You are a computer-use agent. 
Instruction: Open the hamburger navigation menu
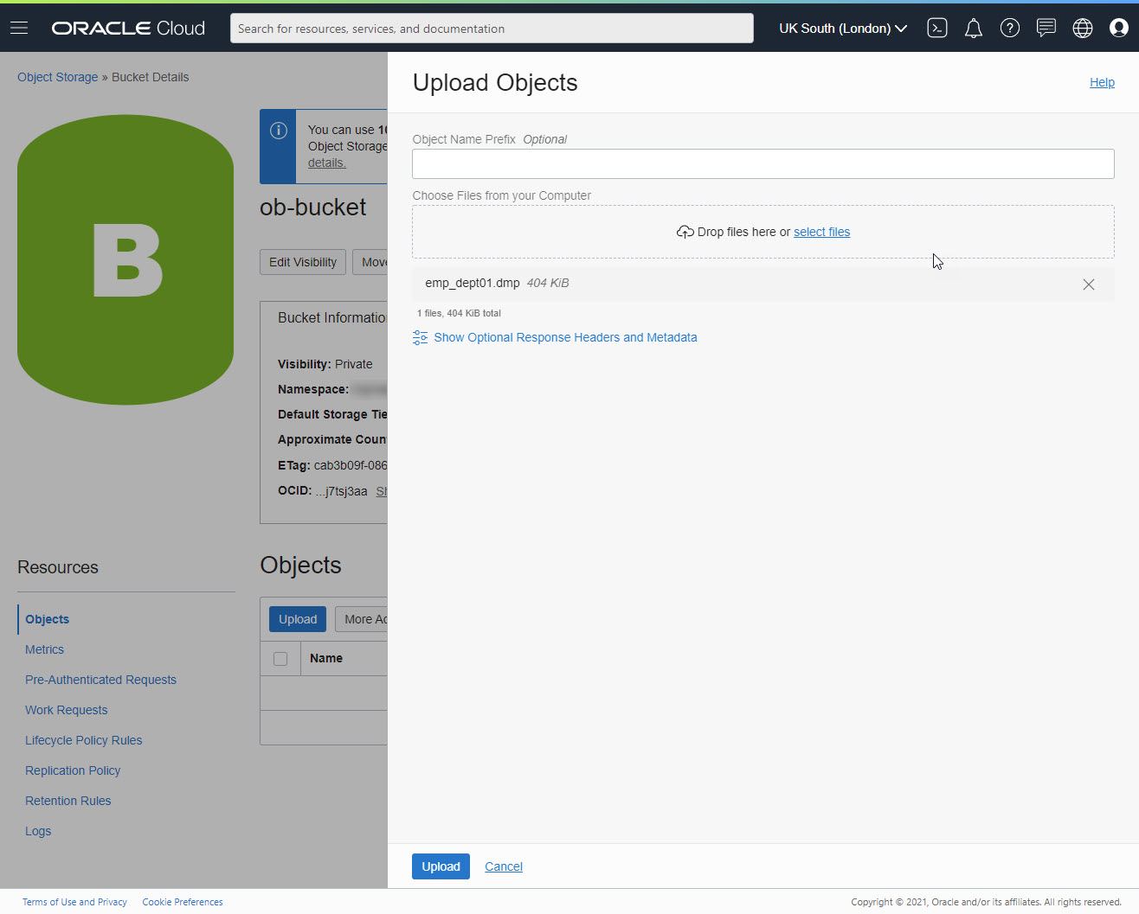[19, 29]
